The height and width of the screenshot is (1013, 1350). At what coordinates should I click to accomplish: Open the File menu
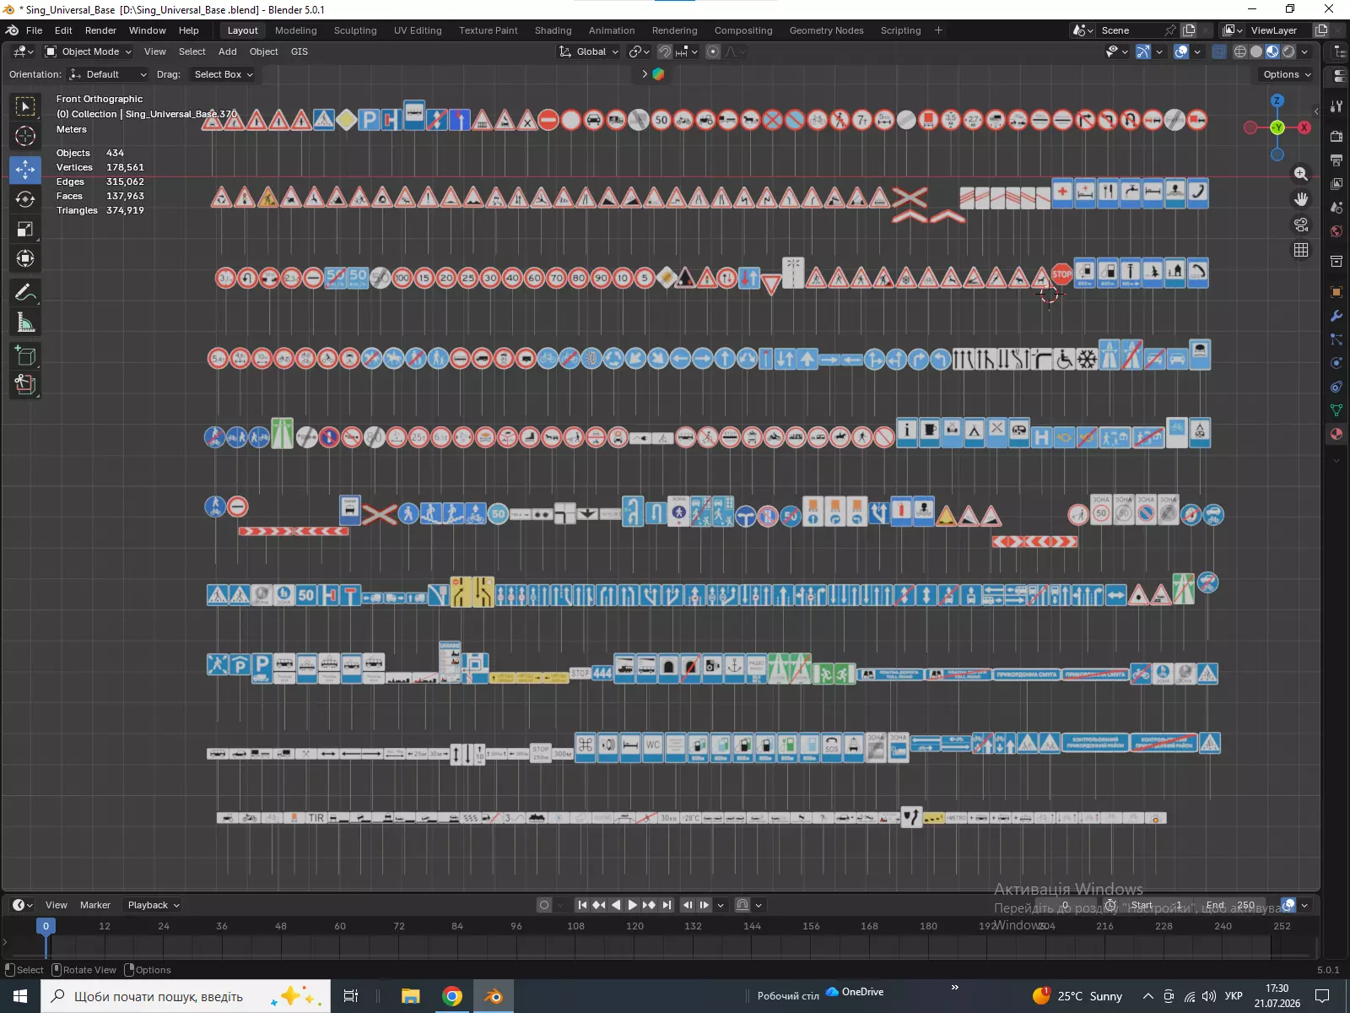[x=34, y=30]
